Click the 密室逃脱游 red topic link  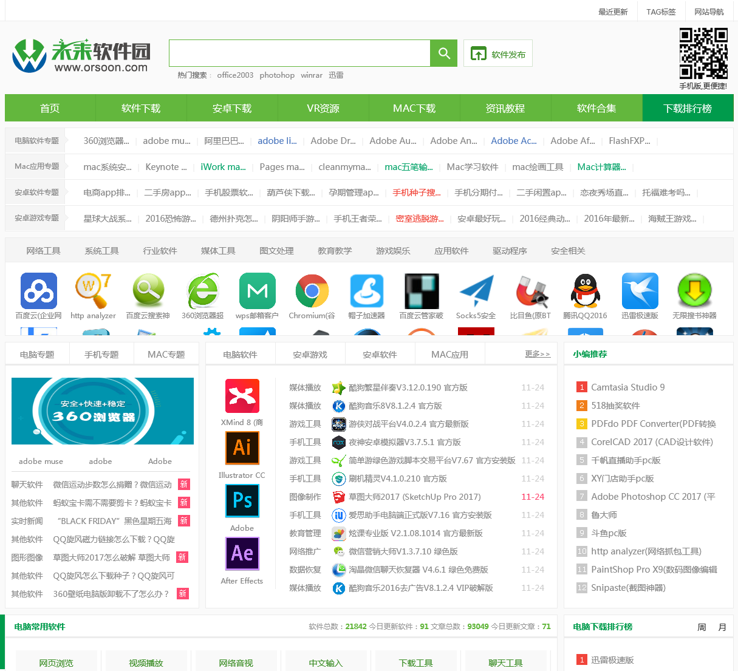[419, 219]
